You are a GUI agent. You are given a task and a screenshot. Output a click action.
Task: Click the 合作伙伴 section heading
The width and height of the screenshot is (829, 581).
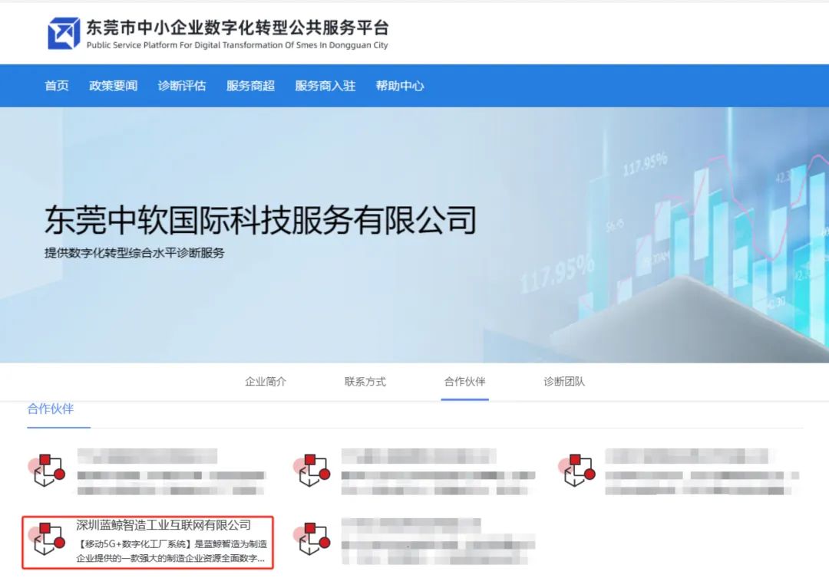[50, 409]
